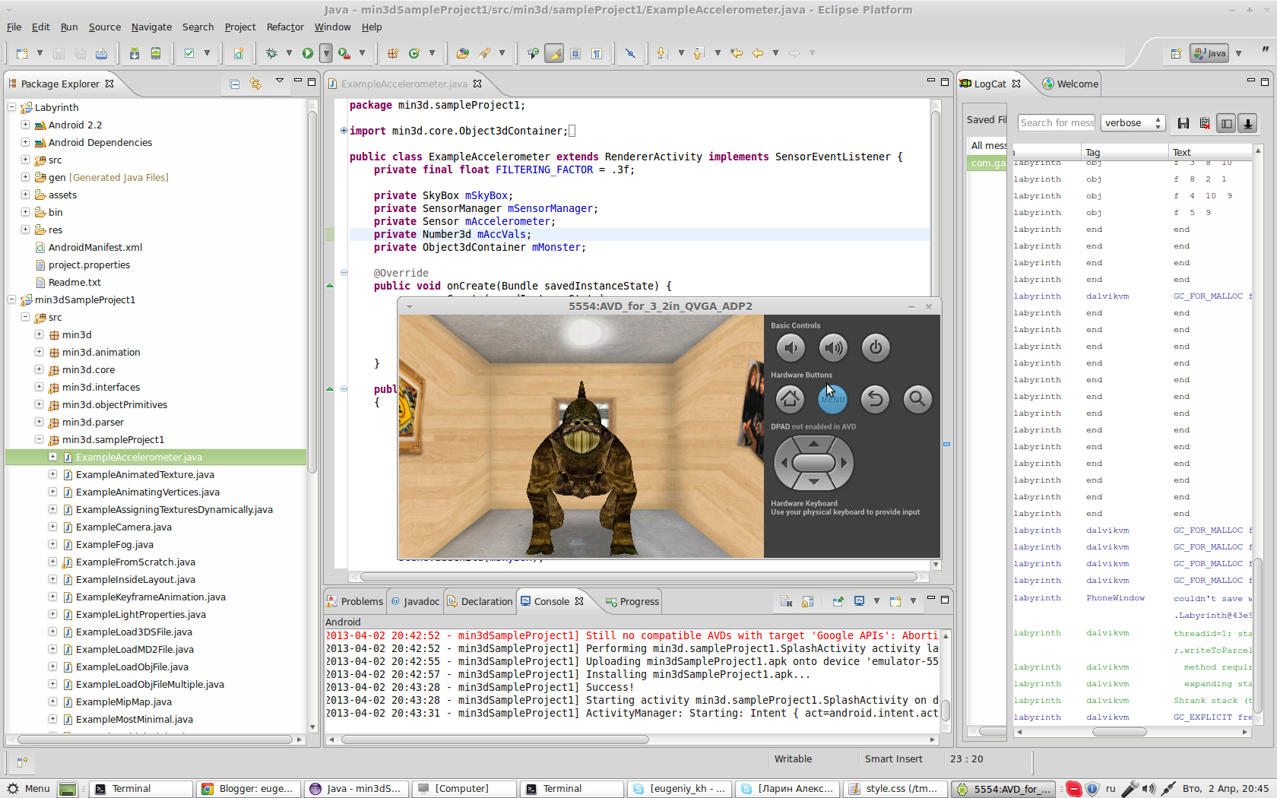This screenshot has height=798, width=1277.
Task: Click the Debug bug icon in toolbar
Action: click(271, 53)
